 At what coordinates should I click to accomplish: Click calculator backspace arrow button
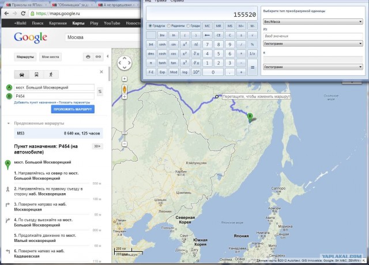[x=207, y=35]
